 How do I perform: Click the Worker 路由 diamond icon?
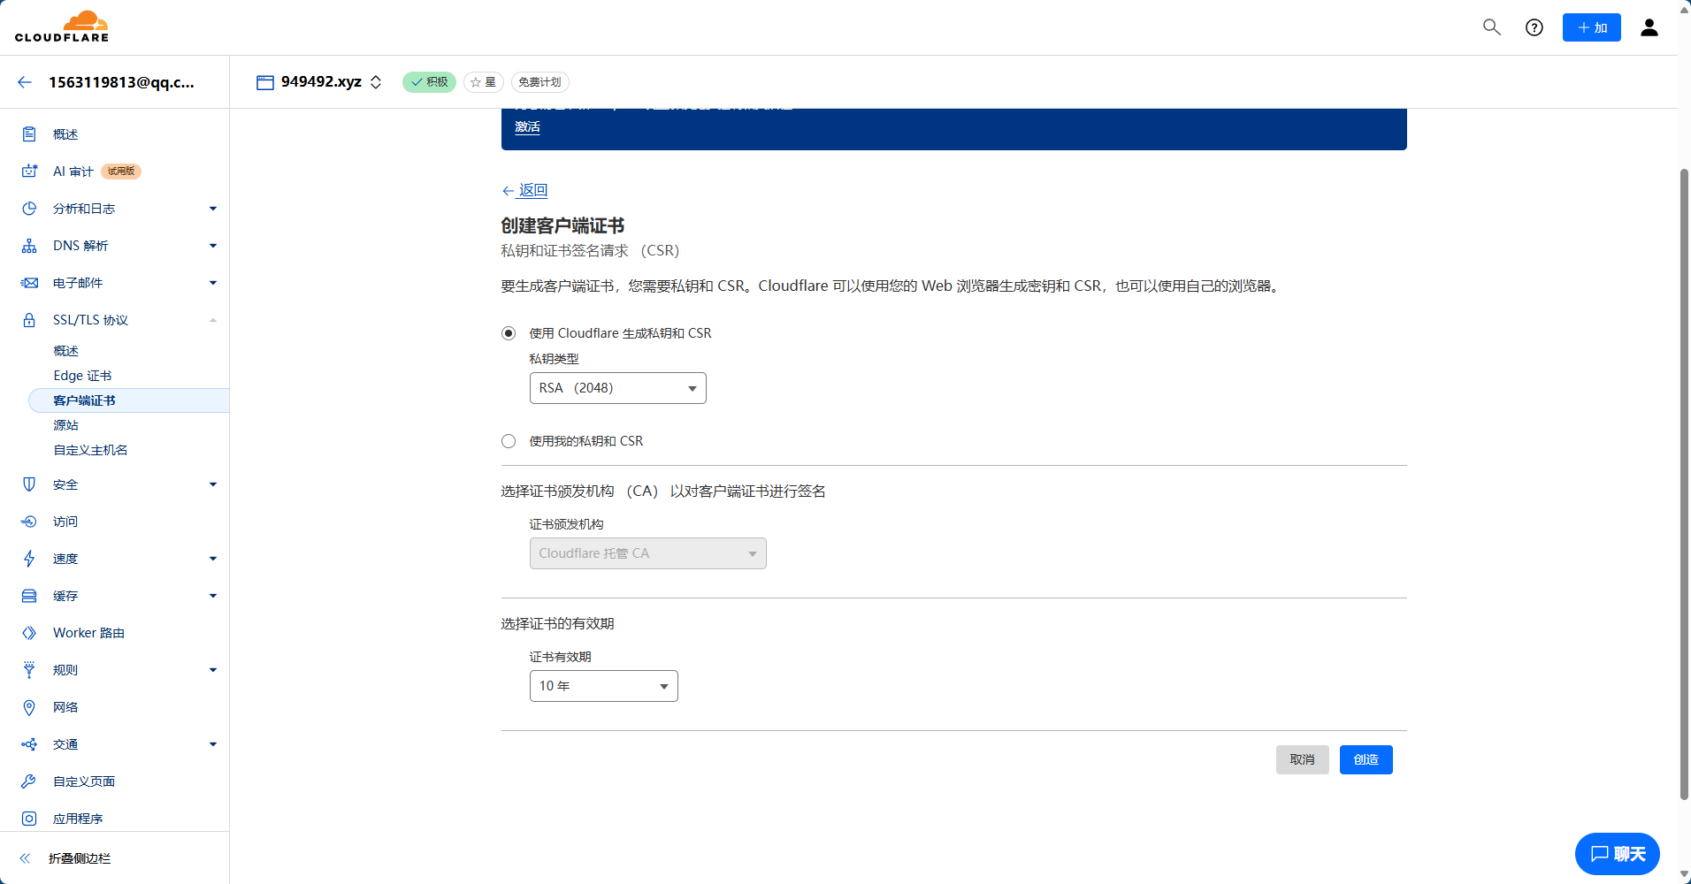[x=29, y=633]
